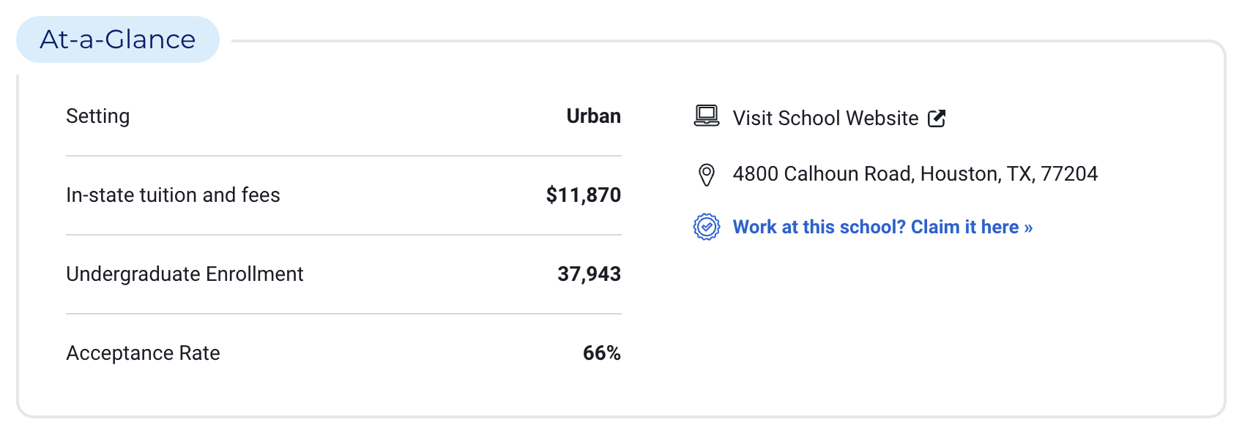Click the Urban setting value
The height and width of the screenshot is (433, 1242).
(593, 116)
